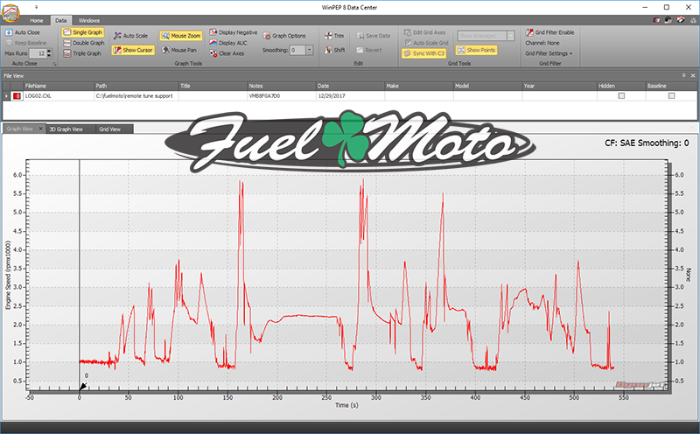
Task: Sort by Model column header
Action: (x=488, y=86)
